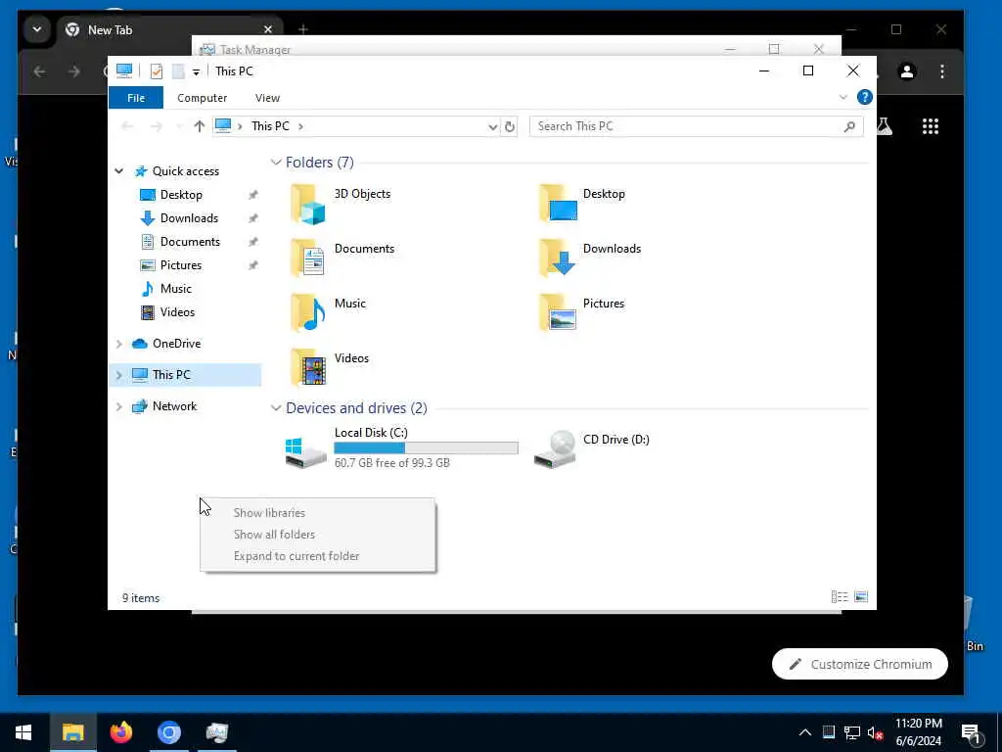
Task: Click the Chromium profile avatar icon
Action: click(907, 71)
